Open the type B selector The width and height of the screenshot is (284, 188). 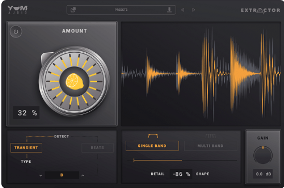tap(62, 175)
